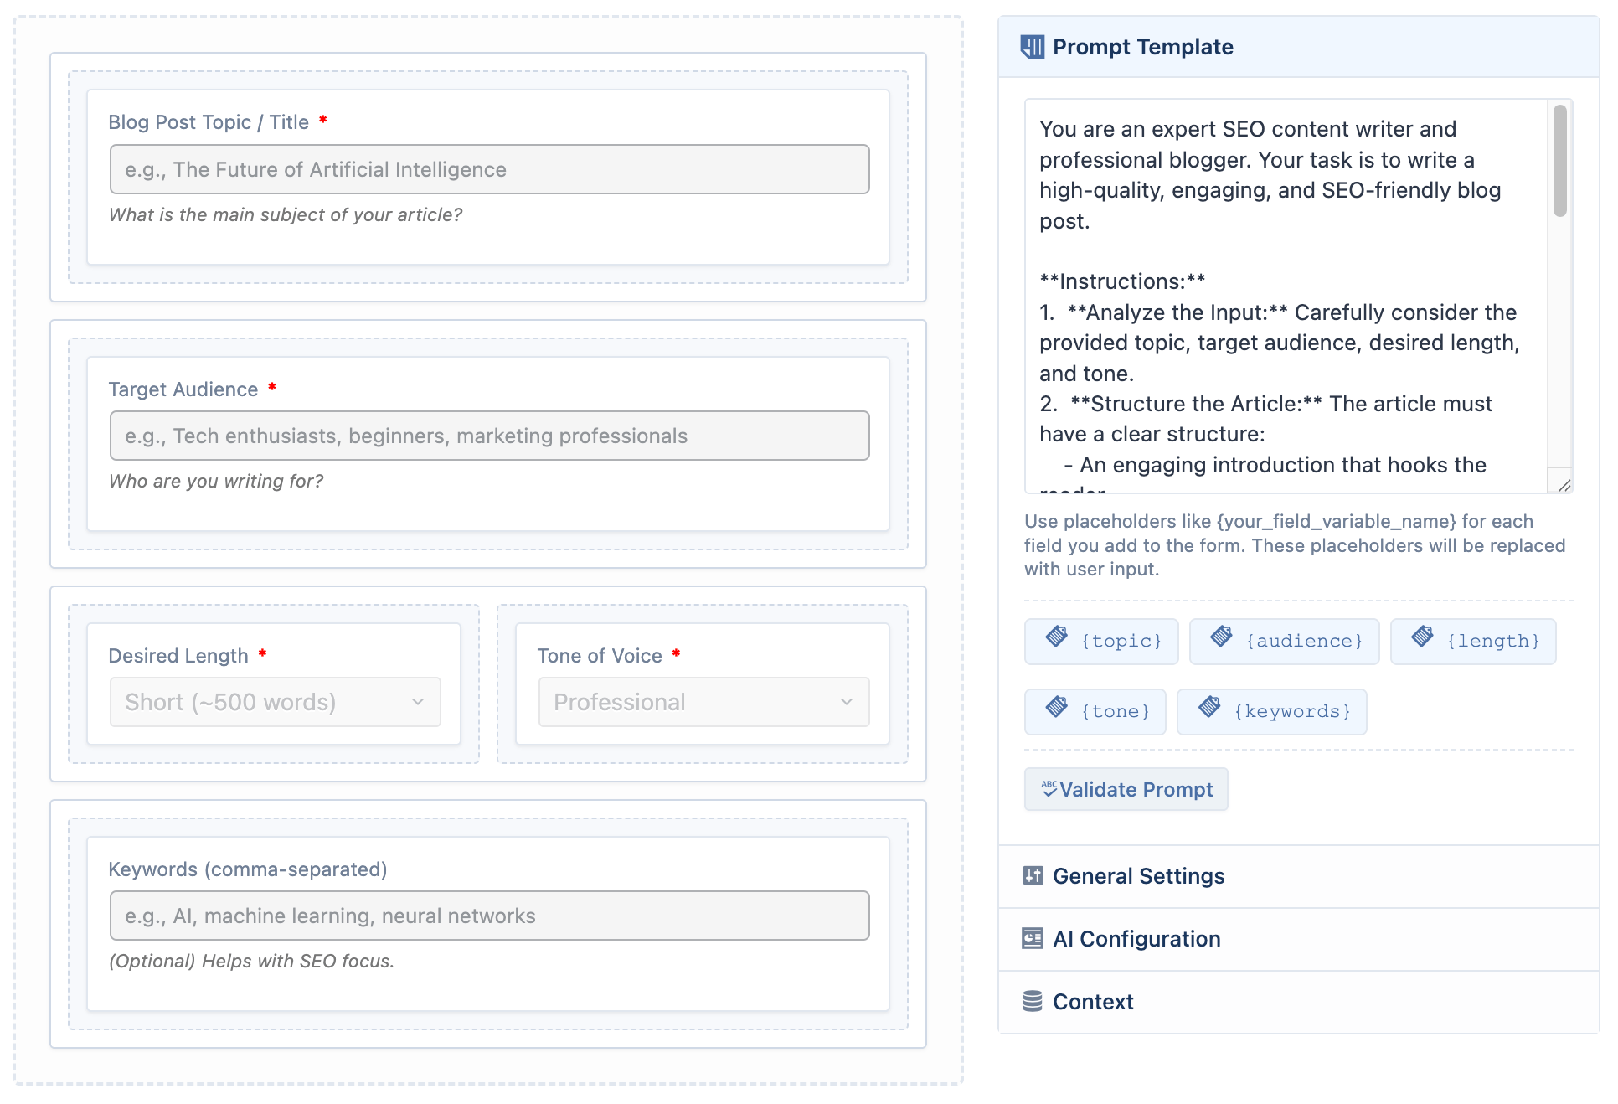Screen dimensions: 1618x1104
Task: Click the AI Configuration icon
Action: (x=1033, y=939)
